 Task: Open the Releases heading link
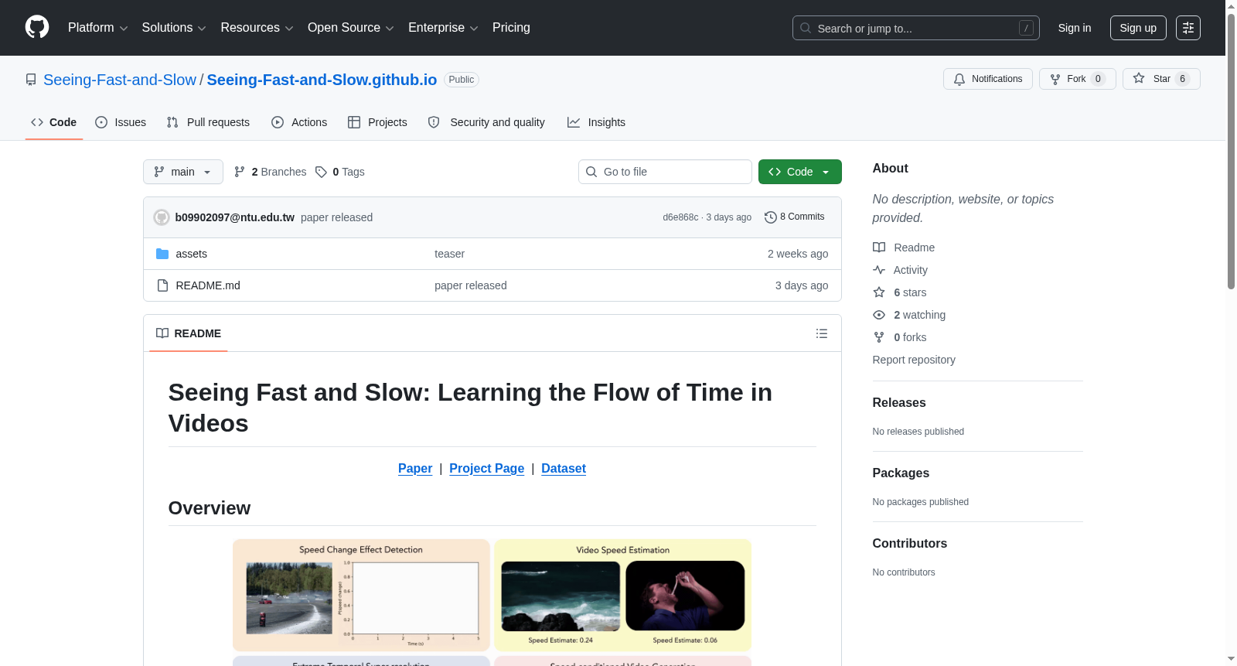[x=899, y=402]
